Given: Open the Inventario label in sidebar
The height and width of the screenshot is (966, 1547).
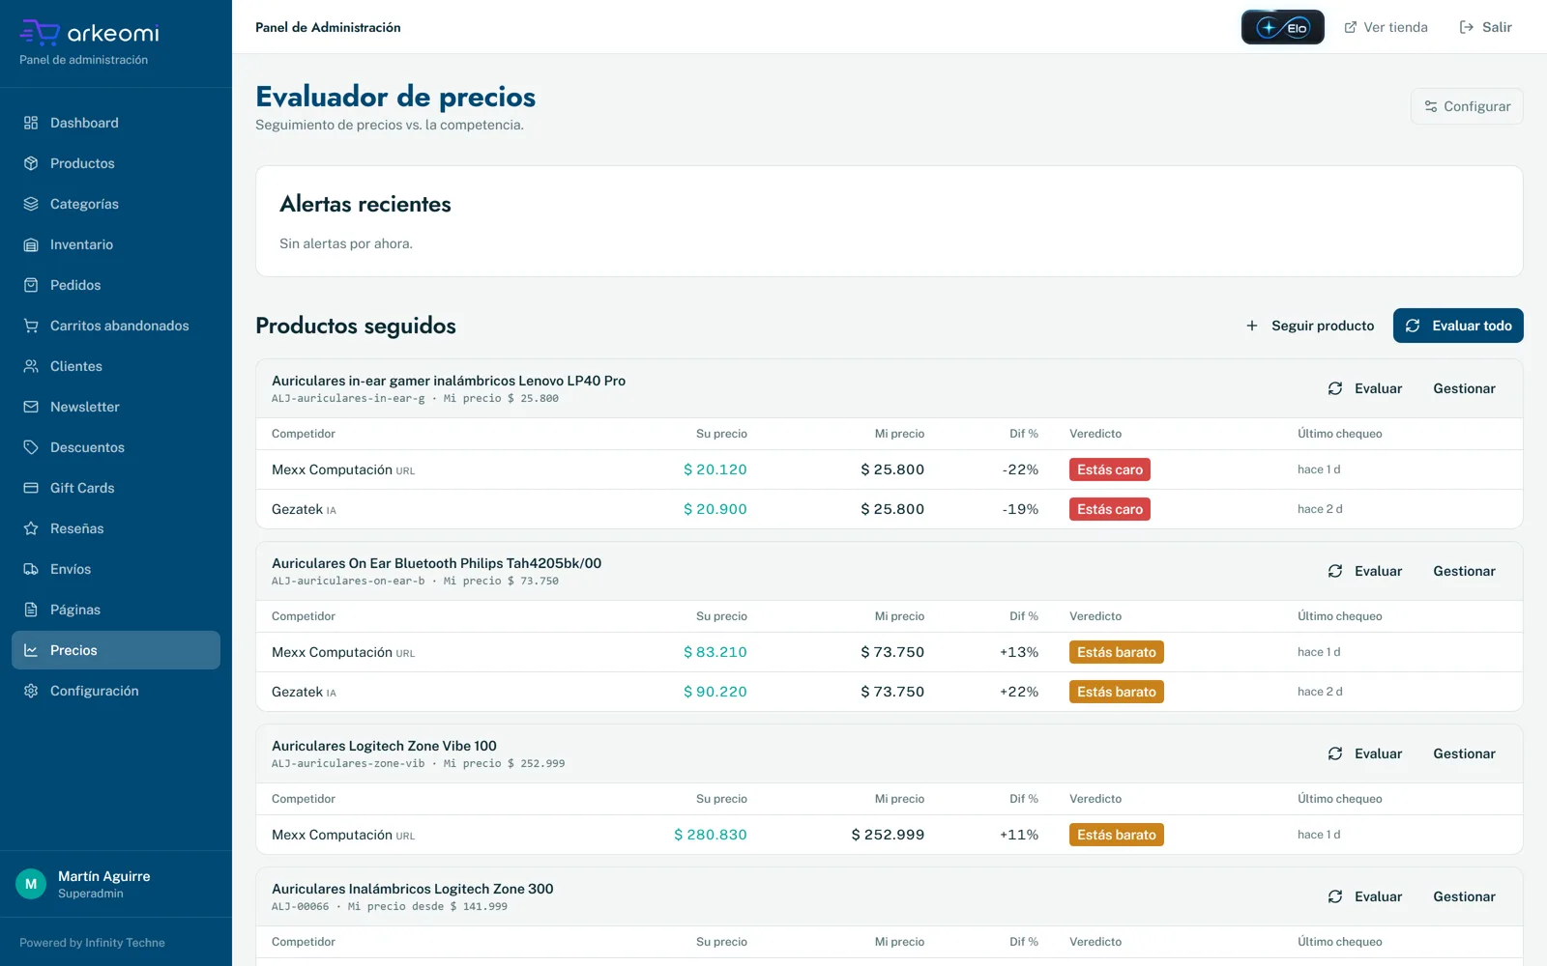Looking at the screenshot, I should [81, 244].
